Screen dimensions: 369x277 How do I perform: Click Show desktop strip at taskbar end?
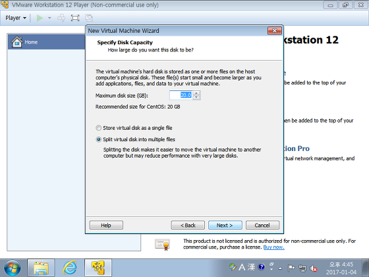point(366,268)
